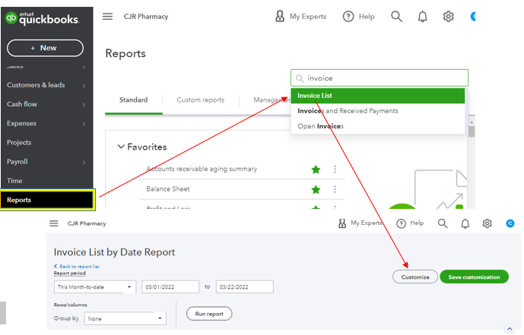Click the Customize button
The height and width of the screenshot is (335, 524).
click(x=415, y=277)
